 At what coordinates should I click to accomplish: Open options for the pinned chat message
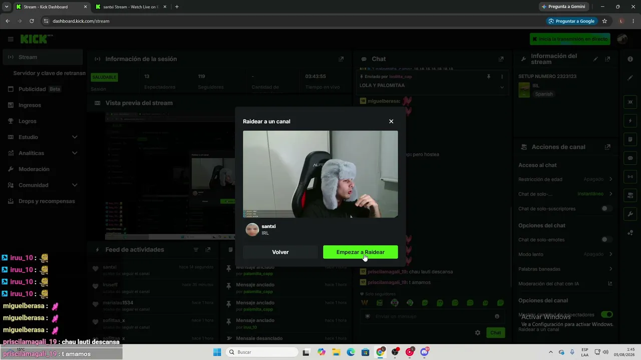click(502, 76)
